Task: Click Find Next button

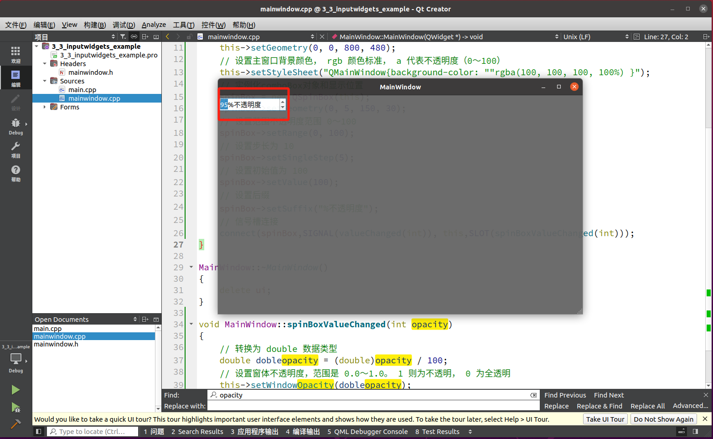Action: tap(609, 395)
